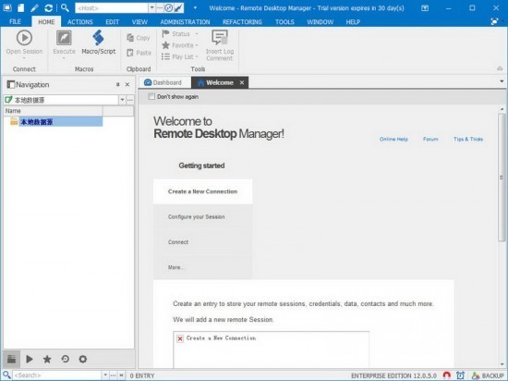508x381 pixels.
Task: Expand the Status dropdown in Tools
Action: tap(197, 33)
